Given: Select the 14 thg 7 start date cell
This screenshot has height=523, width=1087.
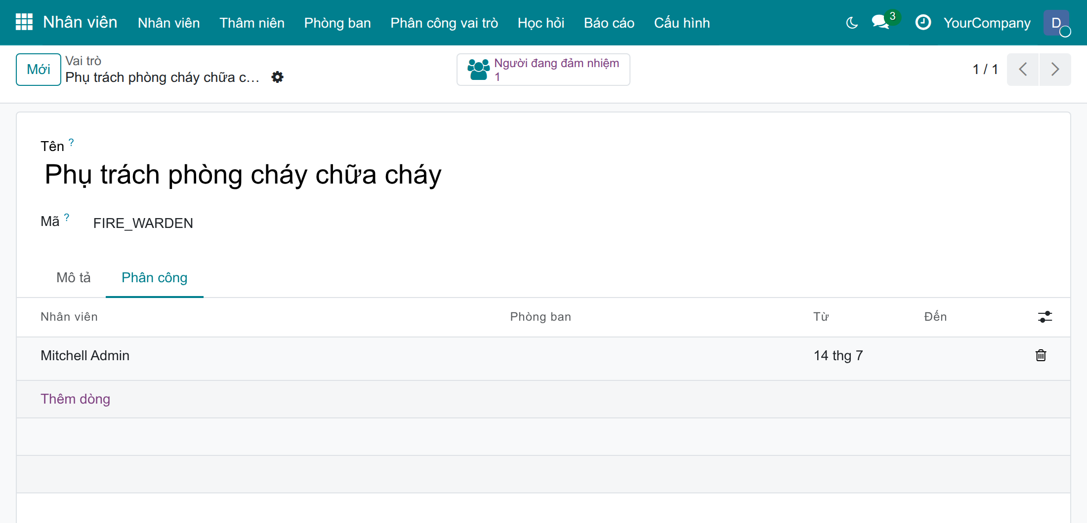Looking at the screenshot, I should pyautogui.click(x=860, y=356).
